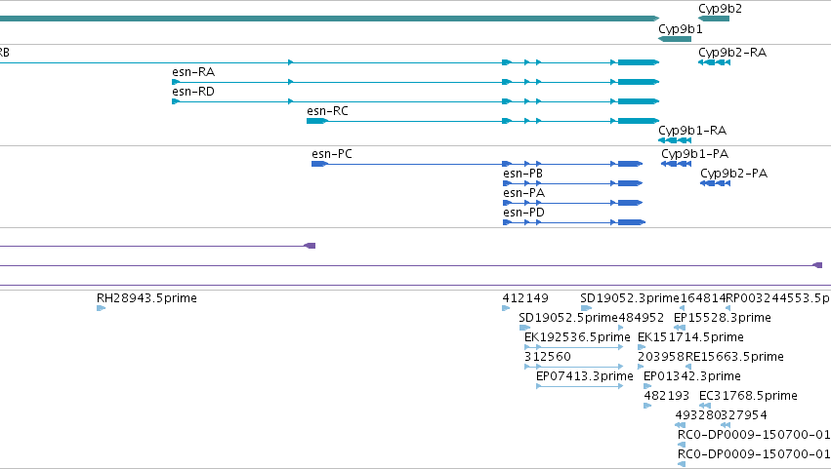831x469 pixels.
Task: Click the Cyp9b2-RA transcript label
Action: click(732, 53)
